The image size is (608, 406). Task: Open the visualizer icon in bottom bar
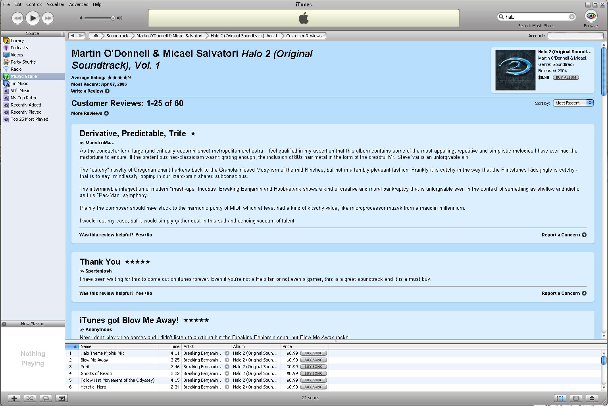pyautogui.click(x=576, y=398)
